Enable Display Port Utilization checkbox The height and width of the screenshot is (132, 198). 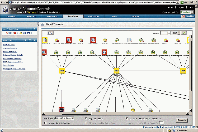coord(45,123)
